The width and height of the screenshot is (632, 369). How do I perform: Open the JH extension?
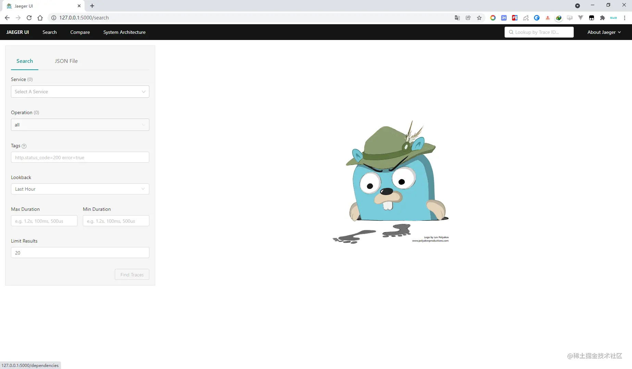pos(504,18)
